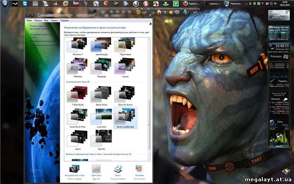Open the Сервис menu

pyautogui.click(x=54, y=20)
